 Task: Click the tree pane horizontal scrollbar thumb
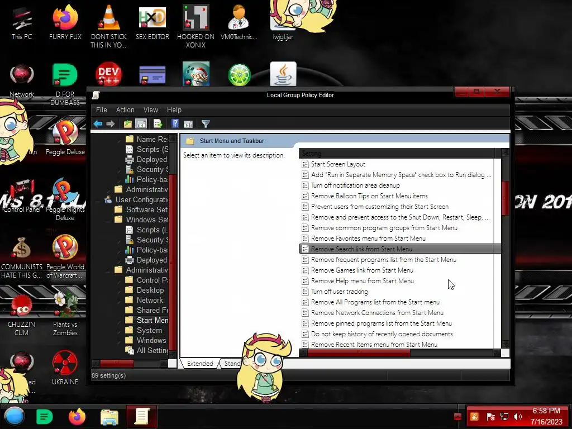[117, 363]
